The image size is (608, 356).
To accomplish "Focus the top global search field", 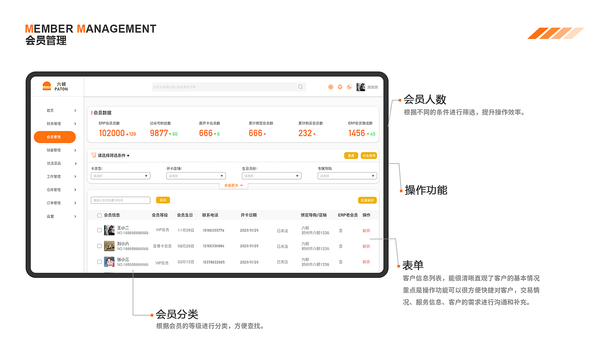I will pos(229,87).
